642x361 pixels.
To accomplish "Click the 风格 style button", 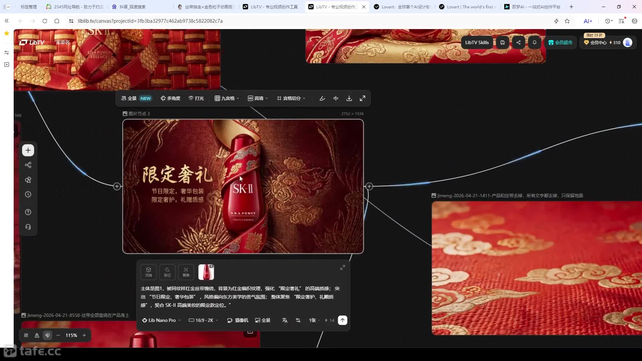I will coord(148,272).
